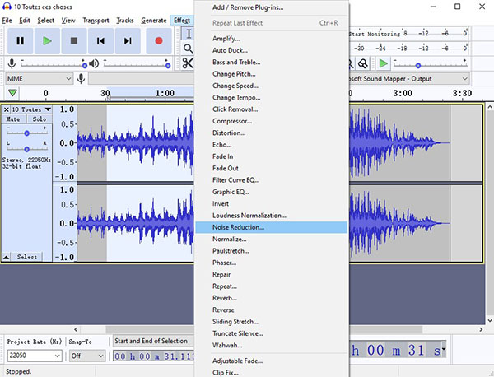Image resolution: width=494 pixels, height=377 pixels.
Task: Skip to End with the forward button
Action: [128, 40]
